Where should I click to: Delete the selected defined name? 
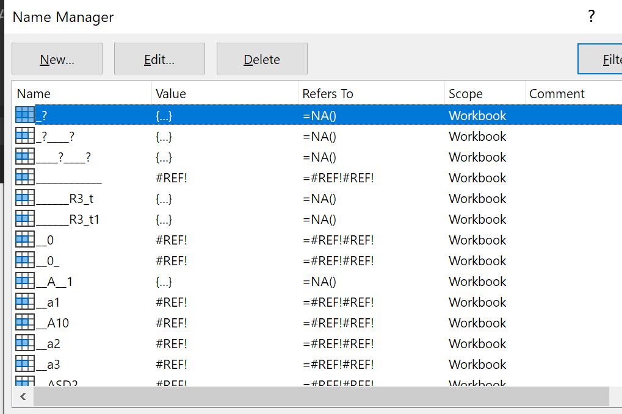262,59
